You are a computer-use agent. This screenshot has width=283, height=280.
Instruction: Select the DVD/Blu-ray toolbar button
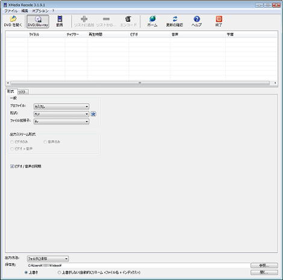[38, 21]
